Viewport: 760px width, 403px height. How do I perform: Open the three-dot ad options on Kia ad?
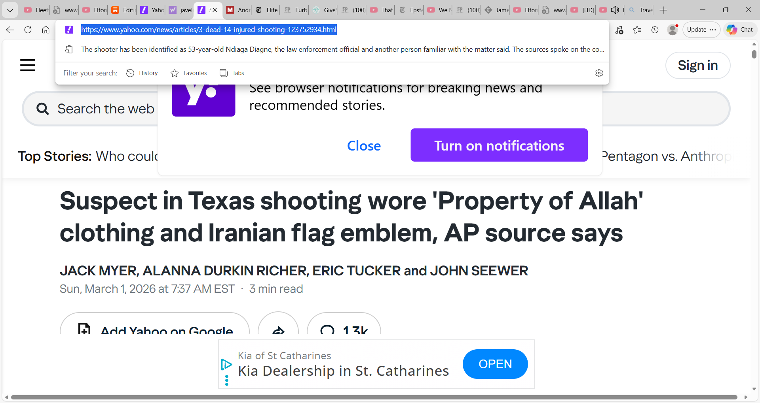[x=226, y=380]
